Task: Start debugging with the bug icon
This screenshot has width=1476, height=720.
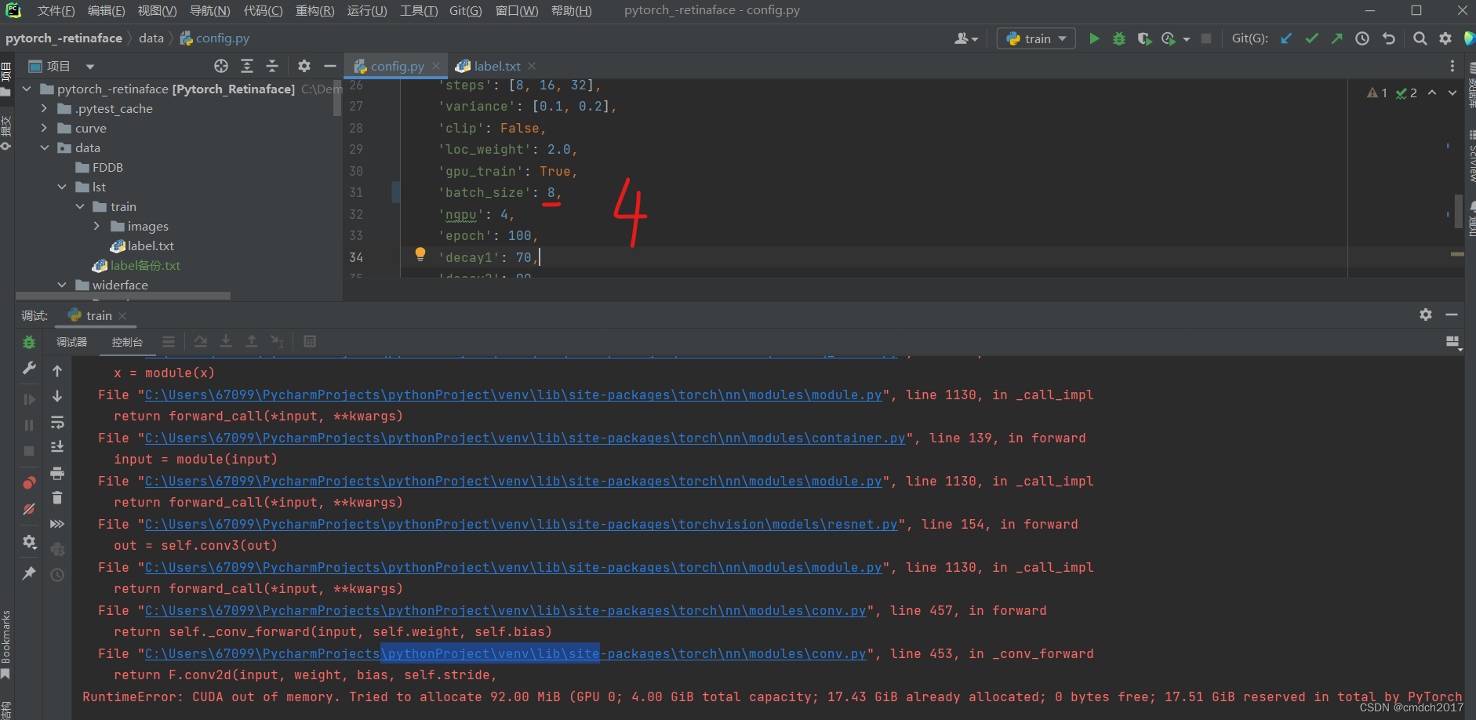Action: pos(1120,38)
